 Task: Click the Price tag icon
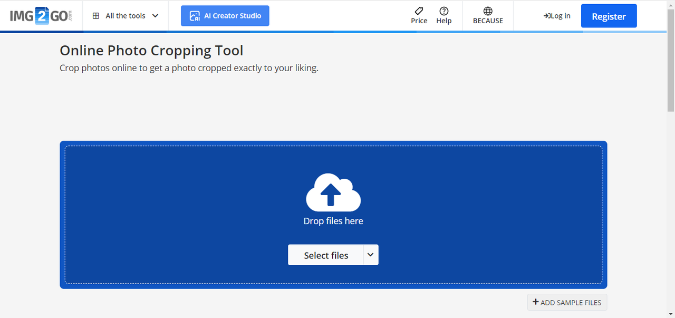click(x=419, y=11)
